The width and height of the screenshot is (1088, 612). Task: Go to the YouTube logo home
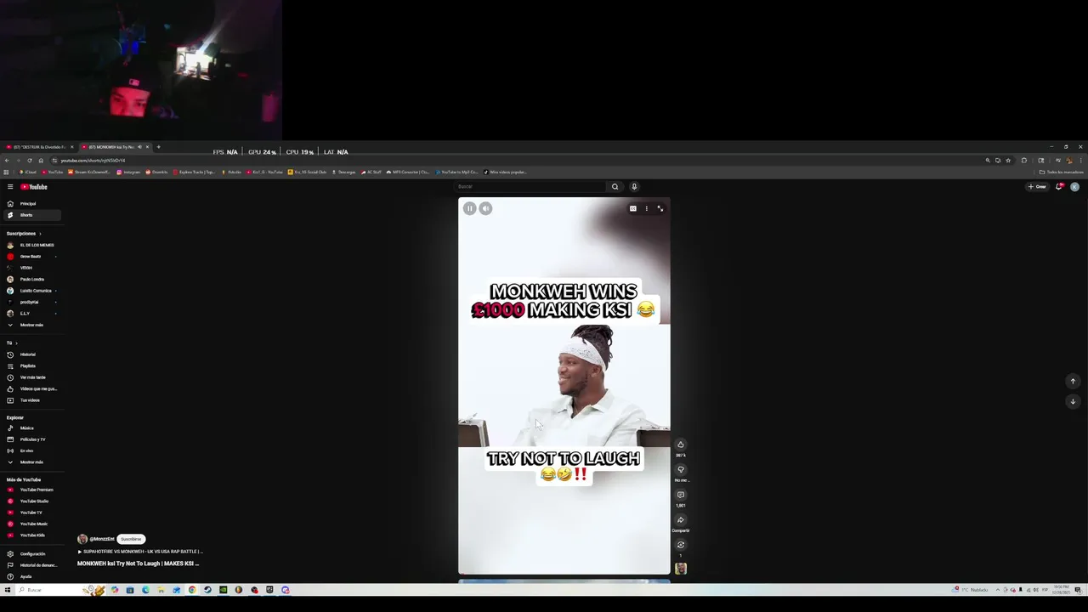pyautogui.click(x=35, y=187)
